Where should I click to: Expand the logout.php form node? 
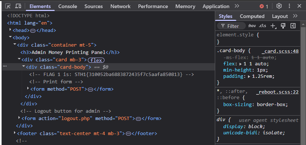(x=19, y=117)
